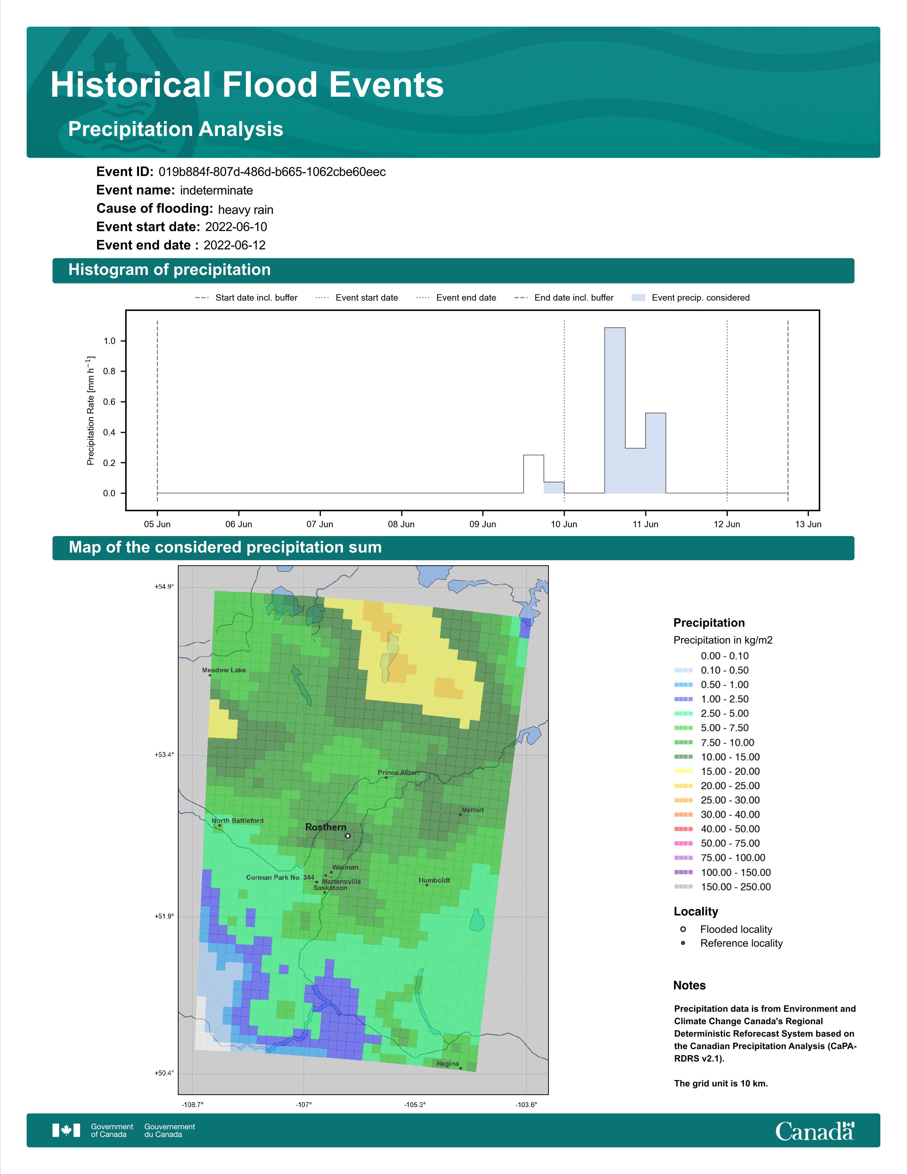The width and height of the screenshot is (907, 1174).
Task: Click the Corman Park No. 344 label
Action: coord(280,877)
